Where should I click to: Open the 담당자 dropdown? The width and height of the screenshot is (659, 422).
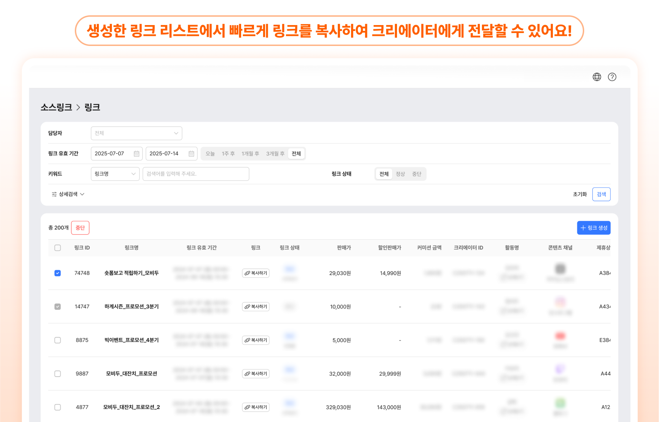(x=136, y=133)
